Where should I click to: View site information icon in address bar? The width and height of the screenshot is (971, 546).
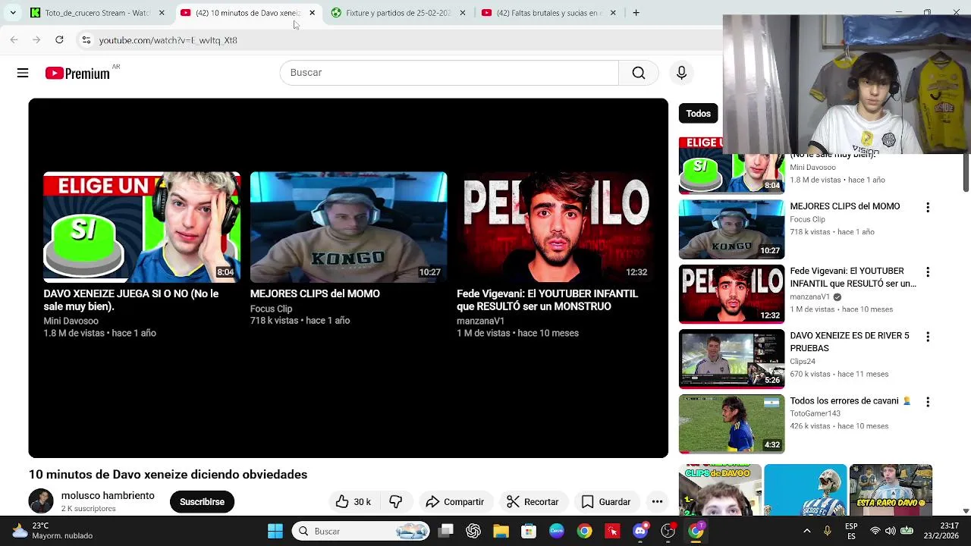86,40
